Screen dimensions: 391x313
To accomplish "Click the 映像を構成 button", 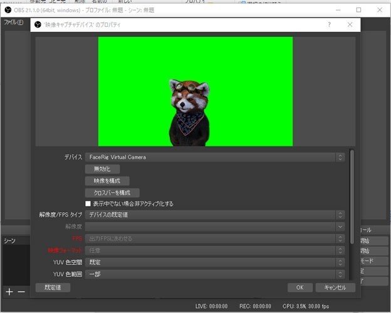I will [x=107, y=181].
